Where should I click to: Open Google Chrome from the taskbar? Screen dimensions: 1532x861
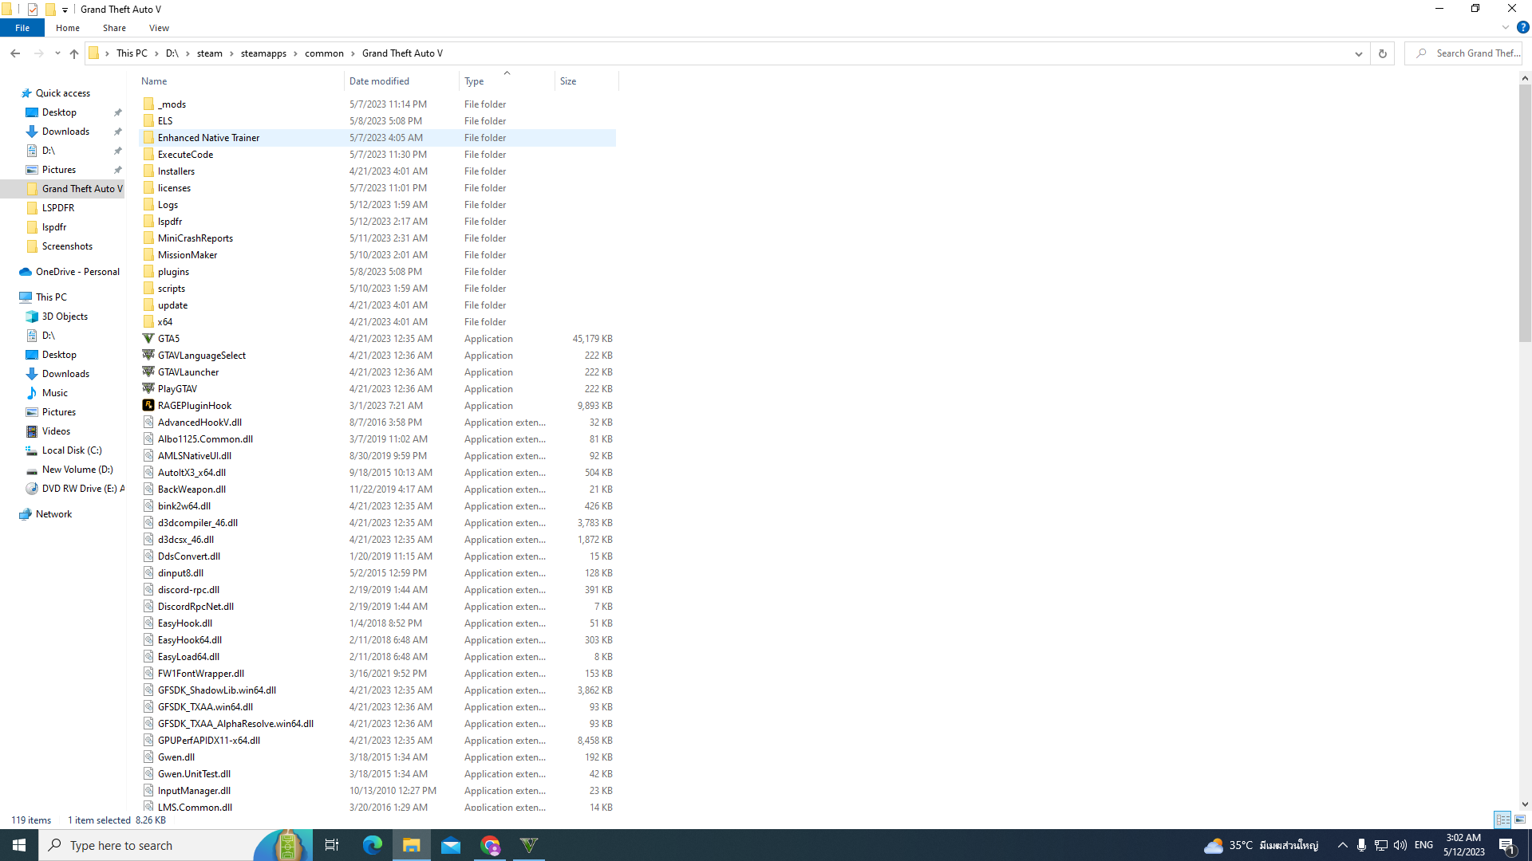tap(490, 845)
